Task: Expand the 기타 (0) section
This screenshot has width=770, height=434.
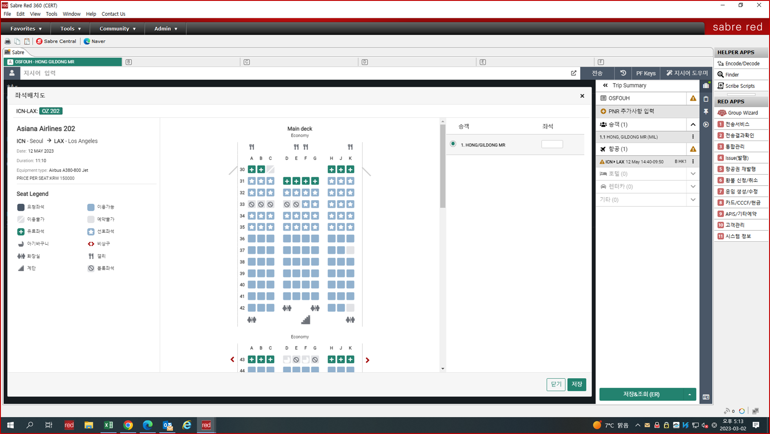Action: click(693, 200)
